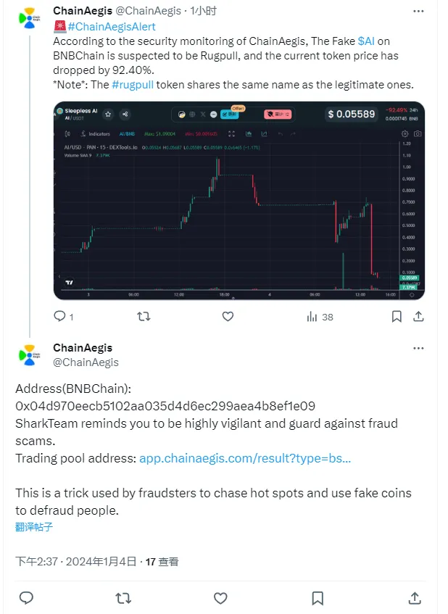Image resolution: width=448 pixels, height=614 pixels.
Task: Take a chart snapshot with the camera icon
Action: coord(418,134)
